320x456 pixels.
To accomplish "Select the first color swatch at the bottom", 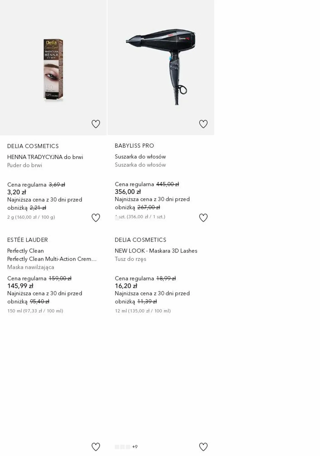I will point(117,447).
